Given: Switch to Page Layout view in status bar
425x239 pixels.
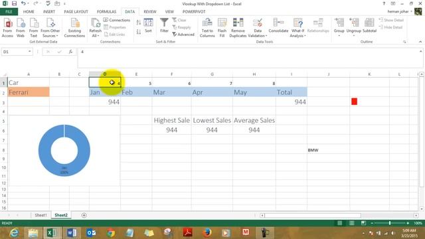Looking at the screenshot, I should click(x=351, y=223).
